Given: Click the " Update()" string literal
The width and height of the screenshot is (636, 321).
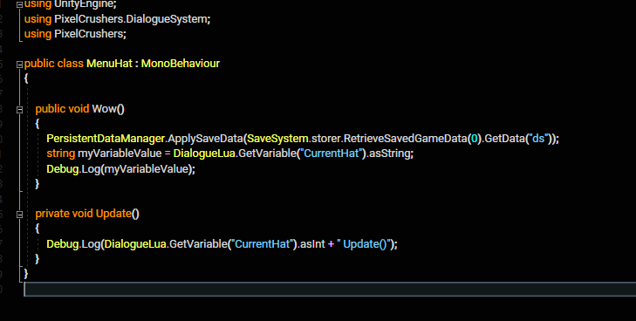Looking at the screenshot, I should click(364, 244).
